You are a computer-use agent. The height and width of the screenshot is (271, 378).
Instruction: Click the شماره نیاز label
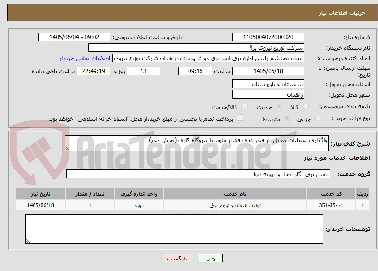coord(357,37)
